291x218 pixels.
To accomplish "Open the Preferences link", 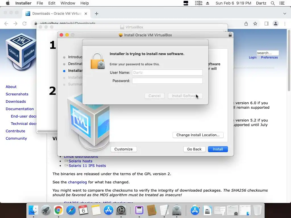I will 269,57.
